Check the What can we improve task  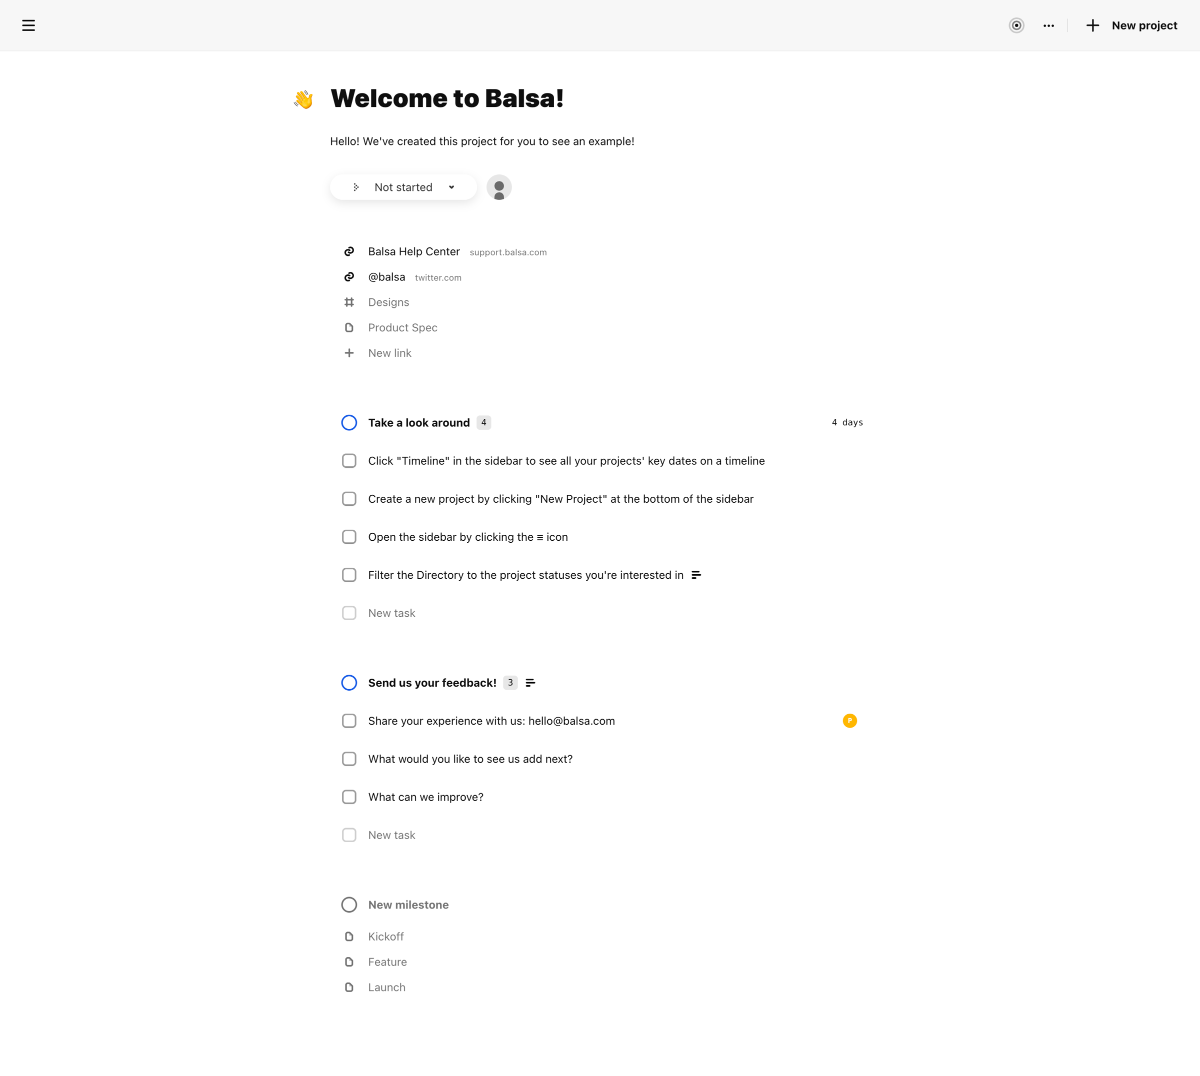[x=349, y=797]
